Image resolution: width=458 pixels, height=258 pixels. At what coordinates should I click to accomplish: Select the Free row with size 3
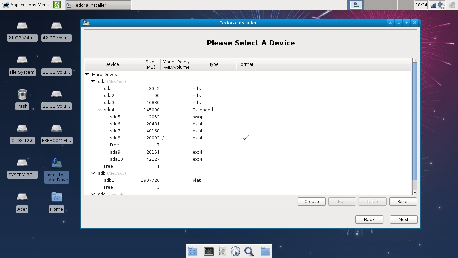[x=247, y=187]
